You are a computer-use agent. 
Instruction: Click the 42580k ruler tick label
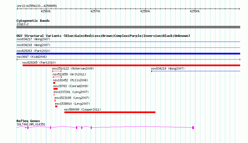145,11
